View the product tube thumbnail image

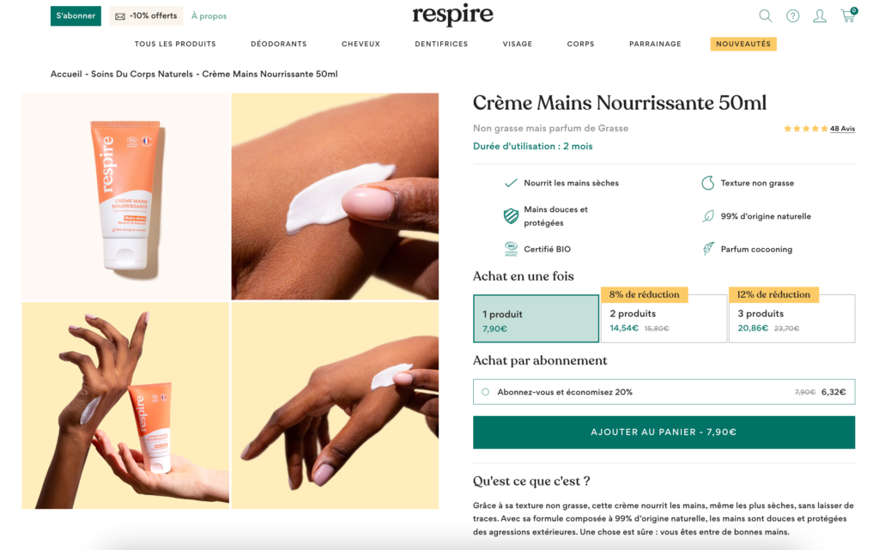click(126, 196)
